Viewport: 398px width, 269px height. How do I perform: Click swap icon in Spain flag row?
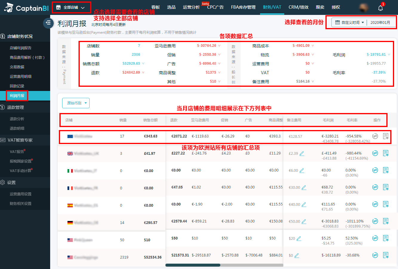point(375,204)
